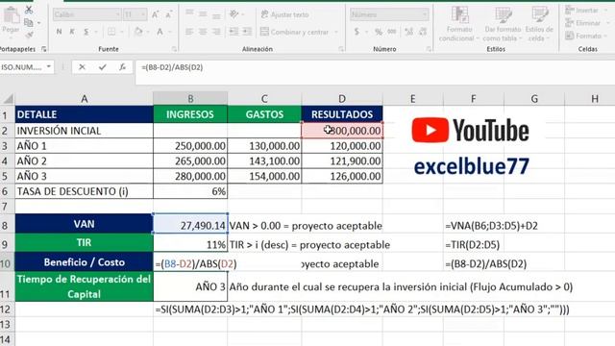Open Estilos de celda gallery
This screenshot has width=615, height=346.
(539, 24)
